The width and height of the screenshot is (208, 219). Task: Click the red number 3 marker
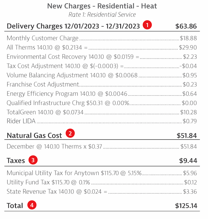[33, 160]
